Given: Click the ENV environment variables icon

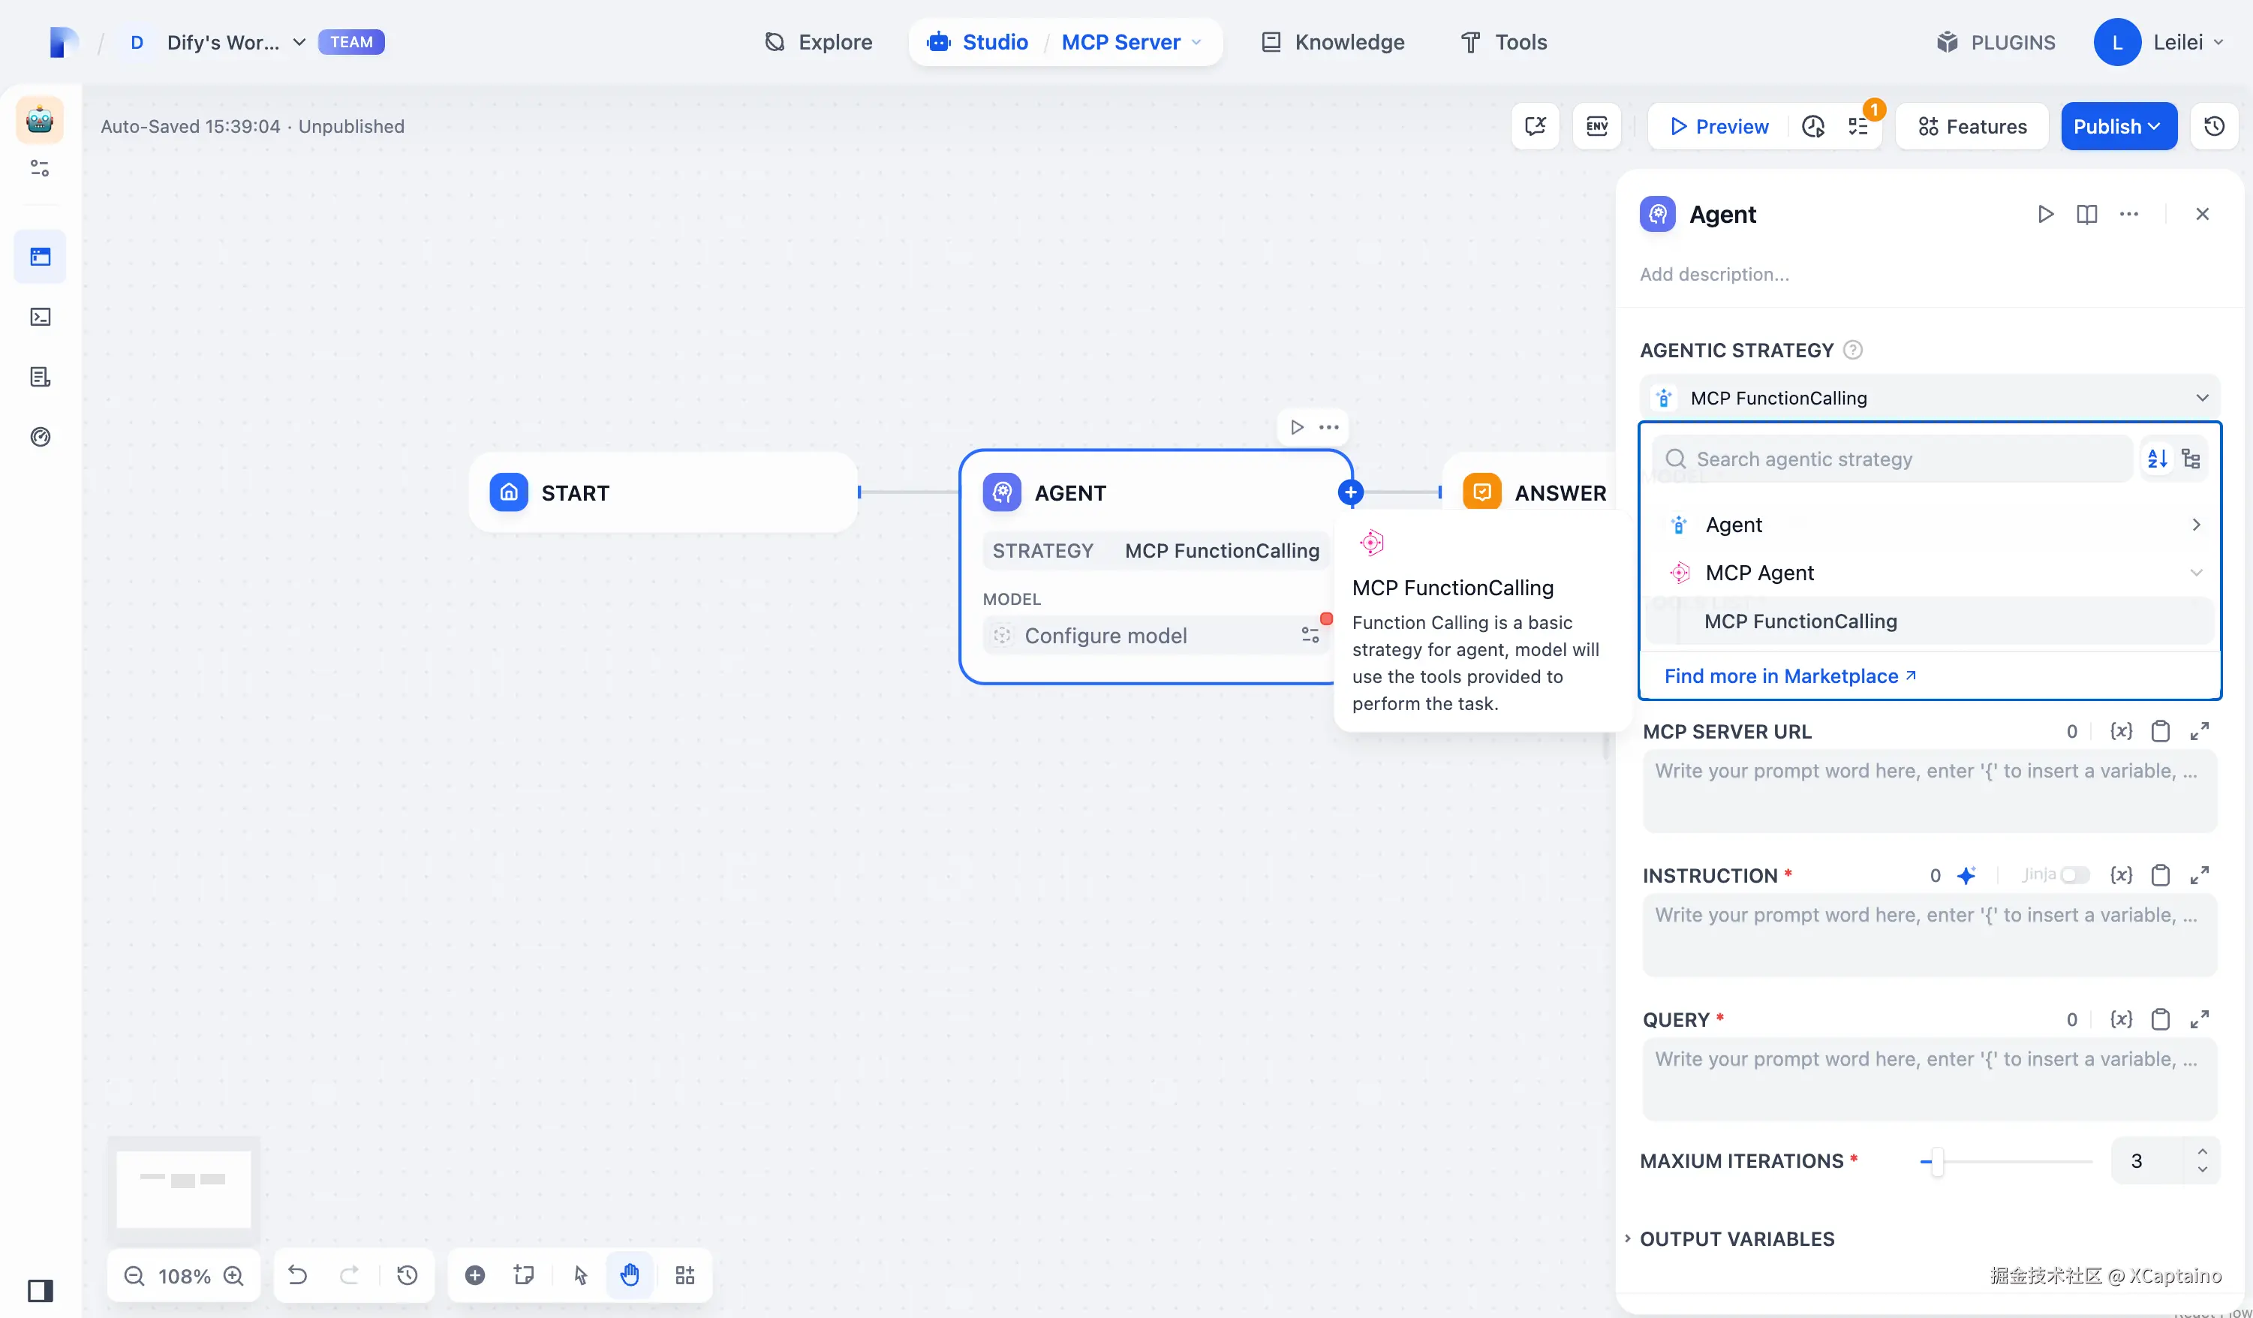Looking at the screenshot, I should point(1597,126).
